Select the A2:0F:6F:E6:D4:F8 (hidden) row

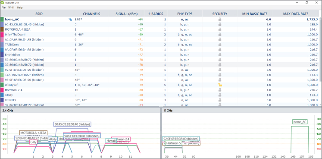[x=159, y=40]
